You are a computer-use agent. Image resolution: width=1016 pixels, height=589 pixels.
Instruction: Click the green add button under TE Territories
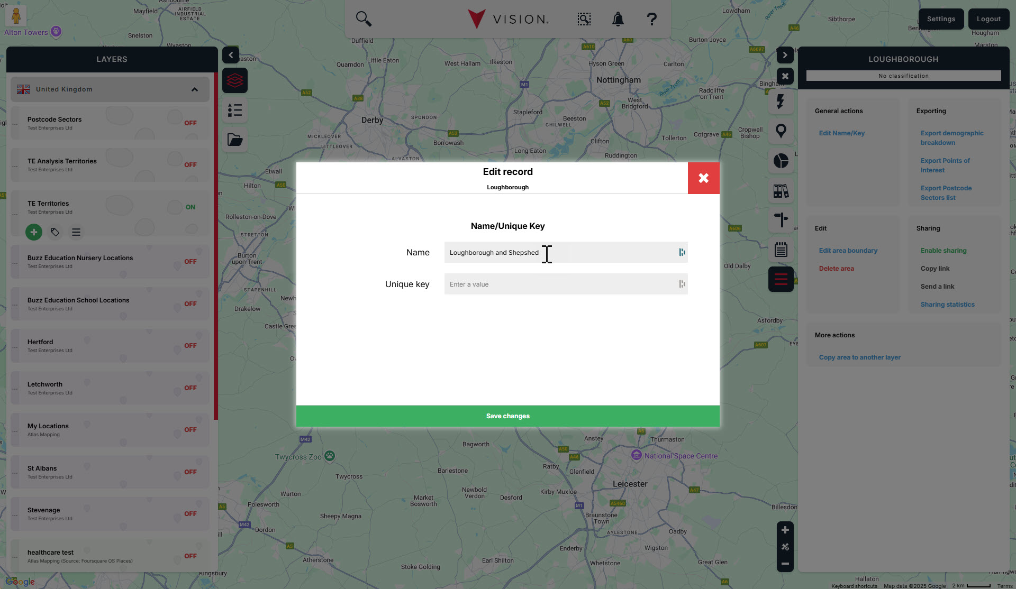pos(34,232)
